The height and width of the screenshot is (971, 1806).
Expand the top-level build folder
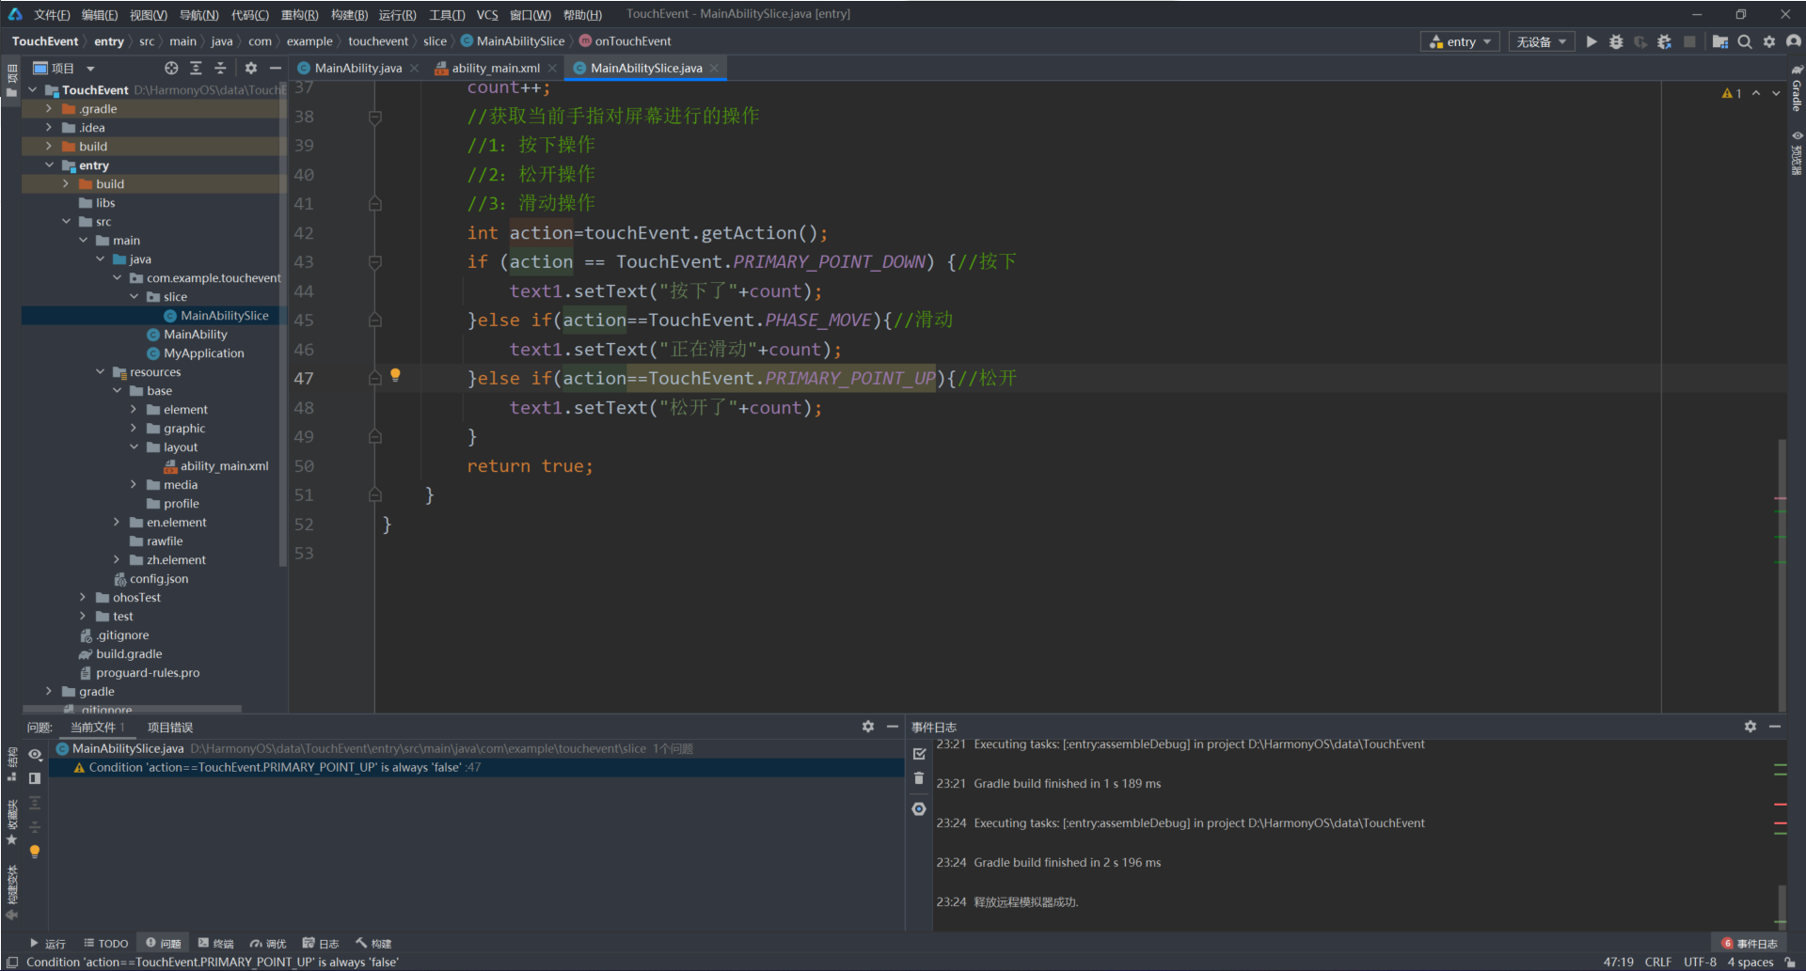49,147
